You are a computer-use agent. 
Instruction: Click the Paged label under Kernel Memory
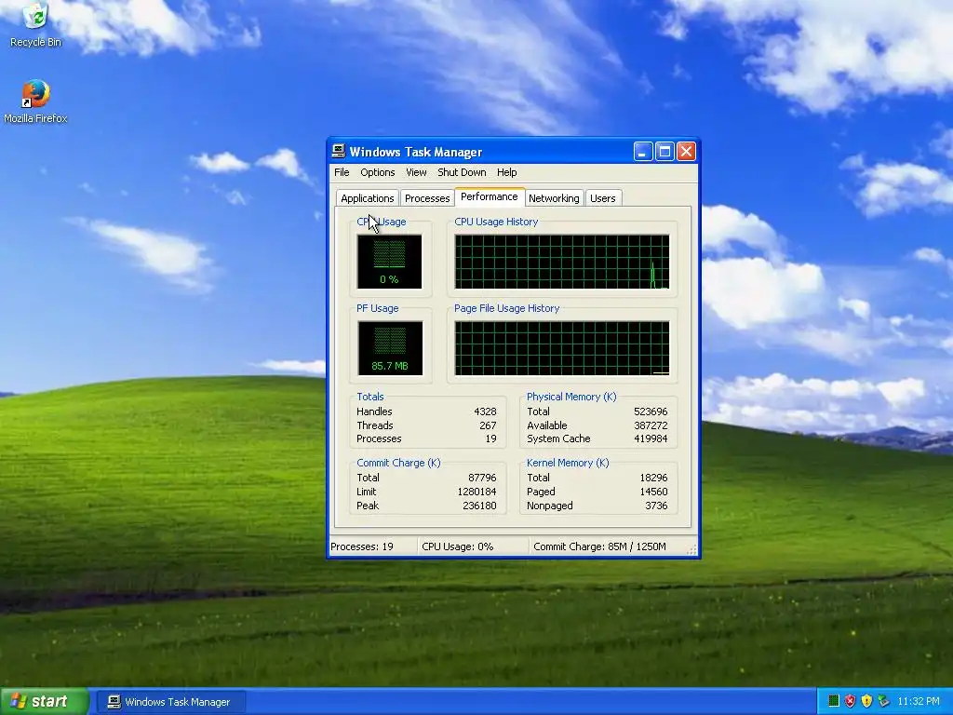(541, 492)
